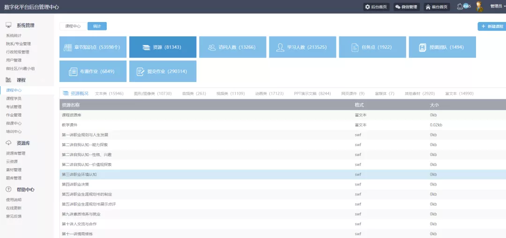Screen dimensions: 506x238
Task: Select 课程中心 in the sidebar
Action: (x=14, y=90)
